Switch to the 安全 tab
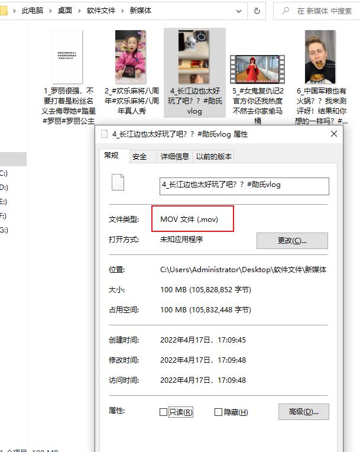The image size is (360, 452). [140, 157]
